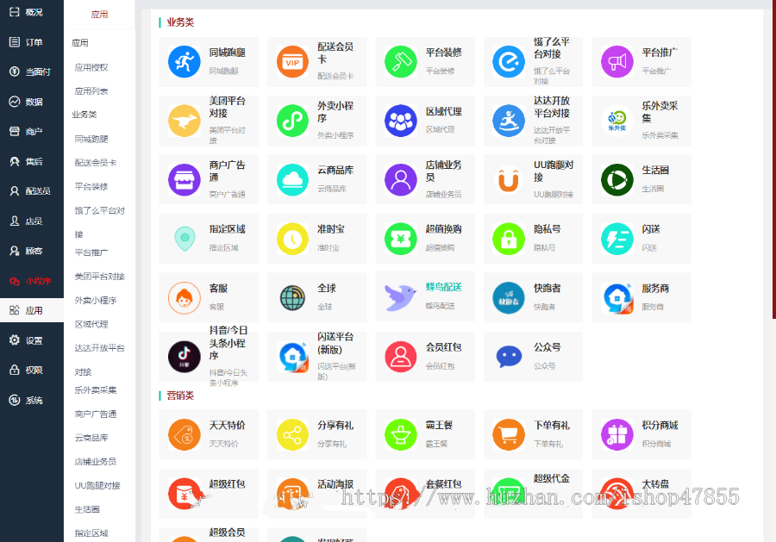Select 区域代理 in the submenu list
The image size is (776, 542).
tap(91, 324)
